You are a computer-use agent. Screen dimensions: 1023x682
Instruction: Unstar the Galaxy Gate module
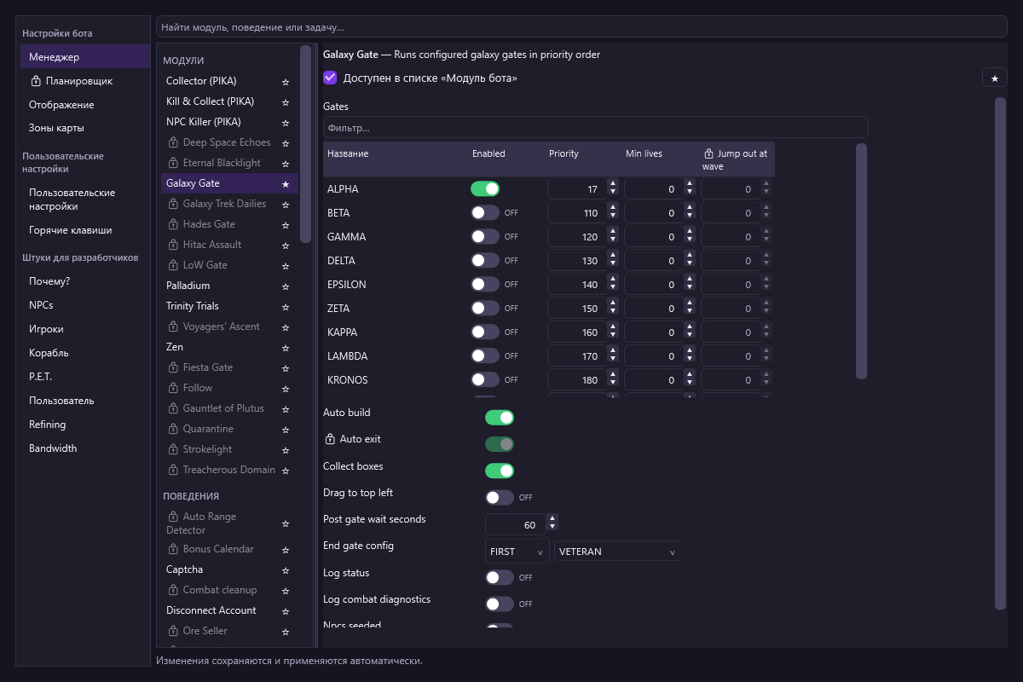[286, 184]
